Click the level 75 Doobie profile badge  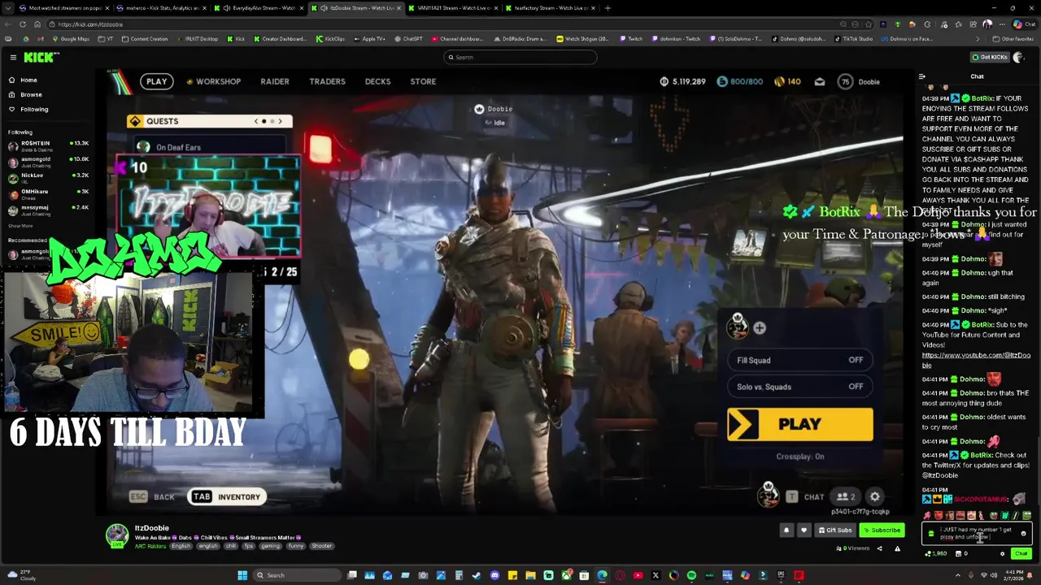click(x=860, y=81)
